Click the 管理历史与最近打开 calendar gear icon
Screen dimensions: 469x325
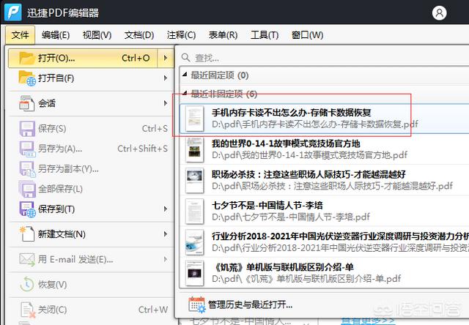(x=197, y=305)
